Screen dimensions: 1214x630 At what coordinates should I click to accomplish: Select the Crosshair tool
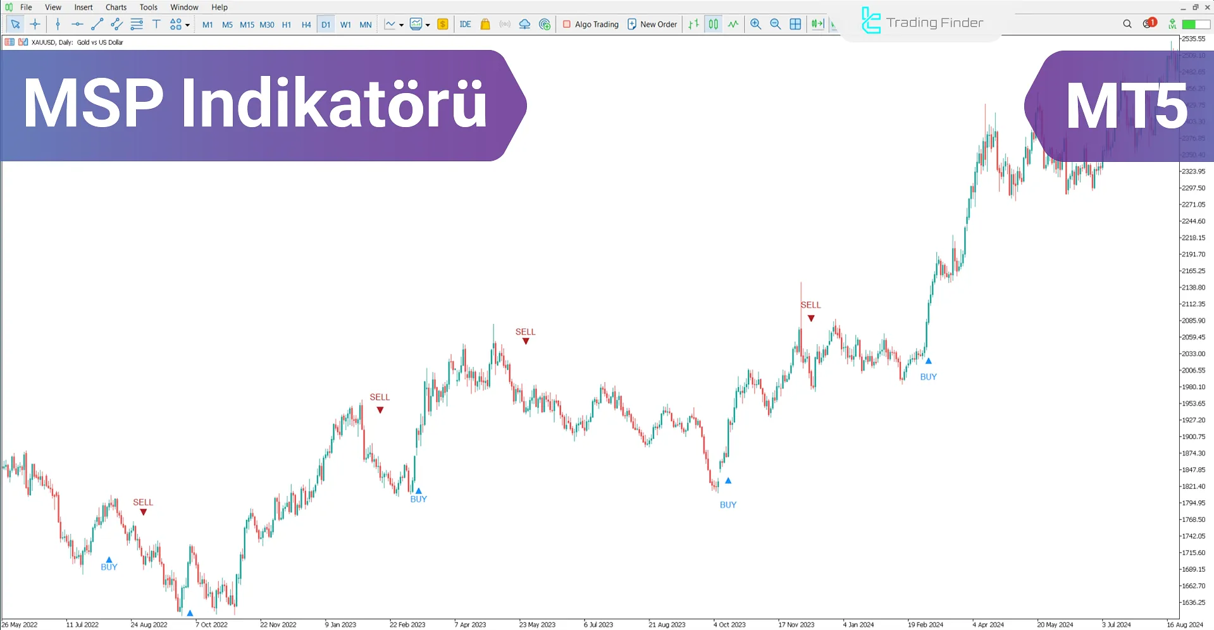(35, 24)
